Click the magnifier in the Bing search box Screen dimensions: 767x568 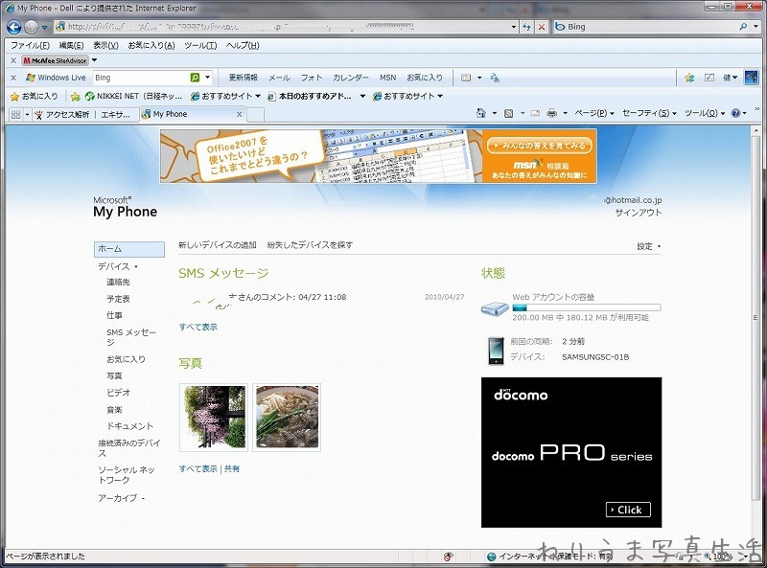744,27
